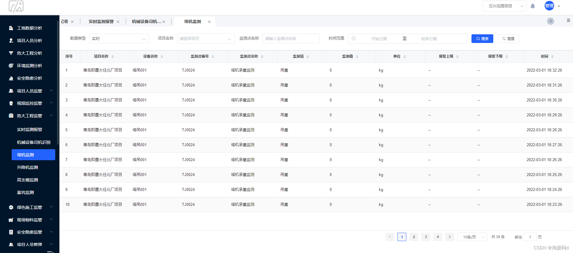573x253 pixels.
Task: Expand 视频监控监管 menu
Action: 51,103
